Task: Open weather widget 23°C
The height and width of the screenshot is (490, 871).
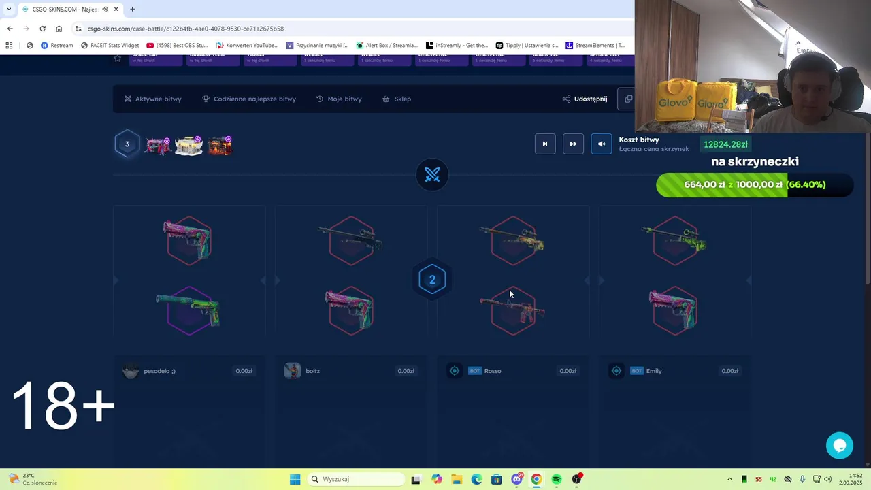Action: pos(33,479)
